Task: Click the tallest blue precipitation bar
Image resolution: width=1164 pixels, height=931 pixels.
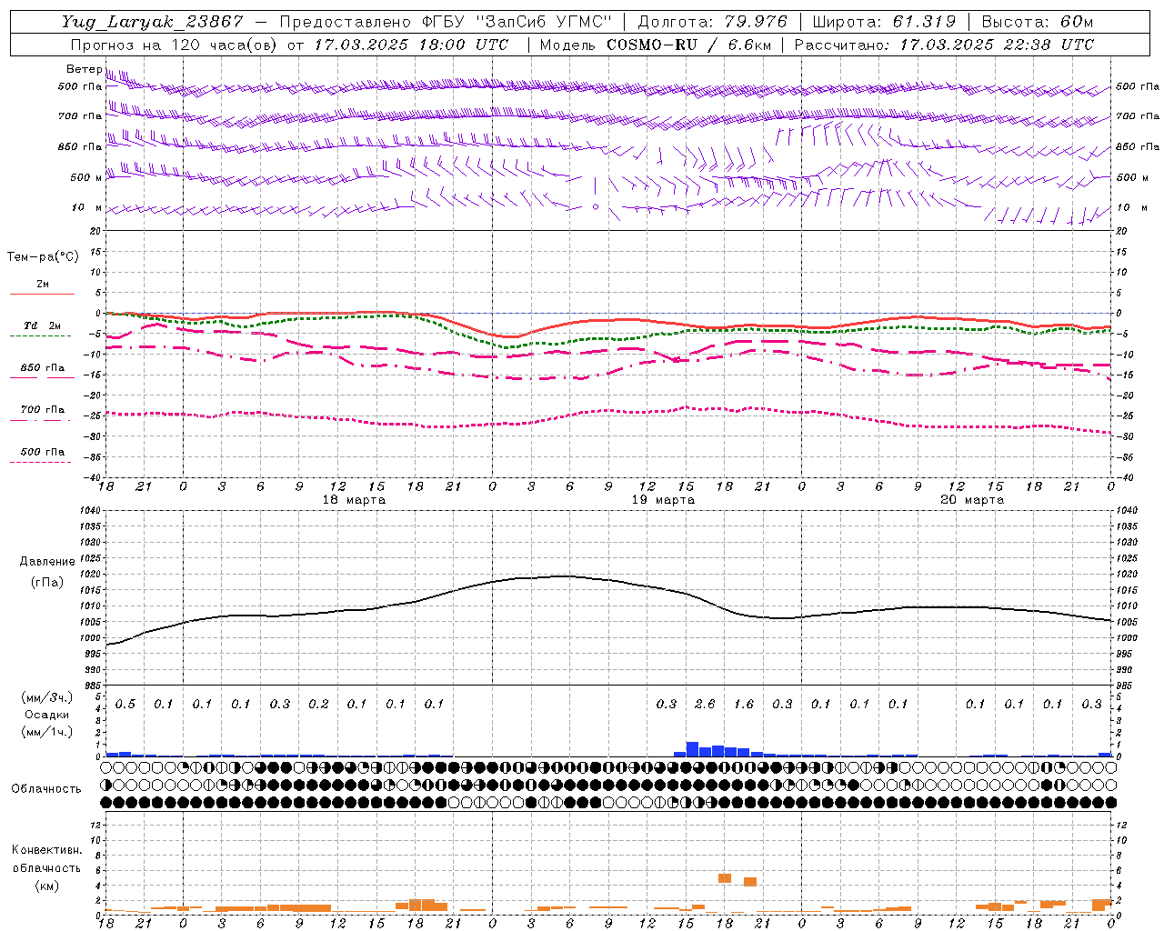Action: (x=692, y=749)
